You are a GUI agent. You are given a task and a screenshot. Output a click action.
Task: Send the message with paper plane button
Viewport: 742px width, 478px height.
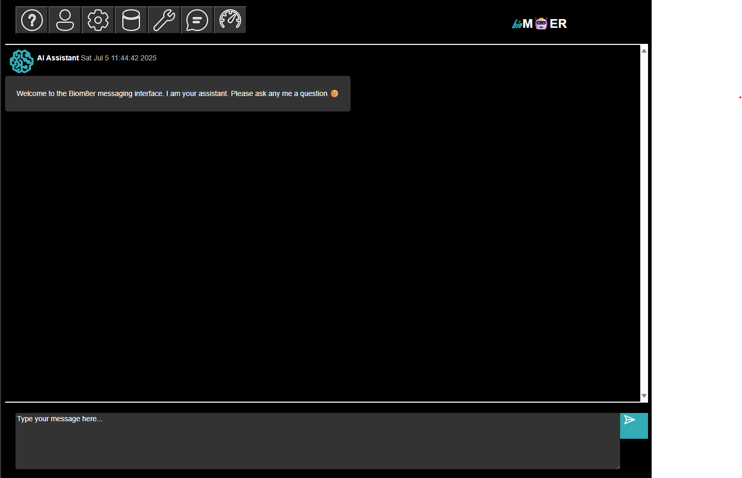point(634,425)
